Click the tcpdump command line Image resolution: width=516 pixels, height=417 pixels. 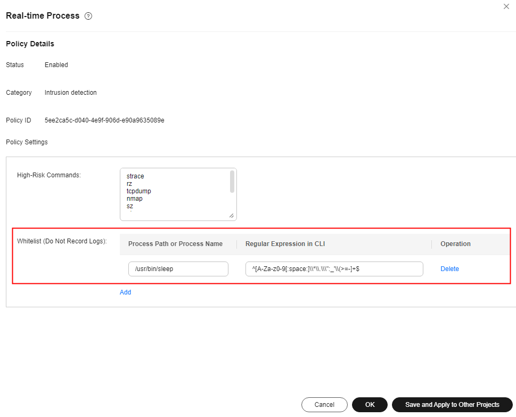tap(139, 191)
